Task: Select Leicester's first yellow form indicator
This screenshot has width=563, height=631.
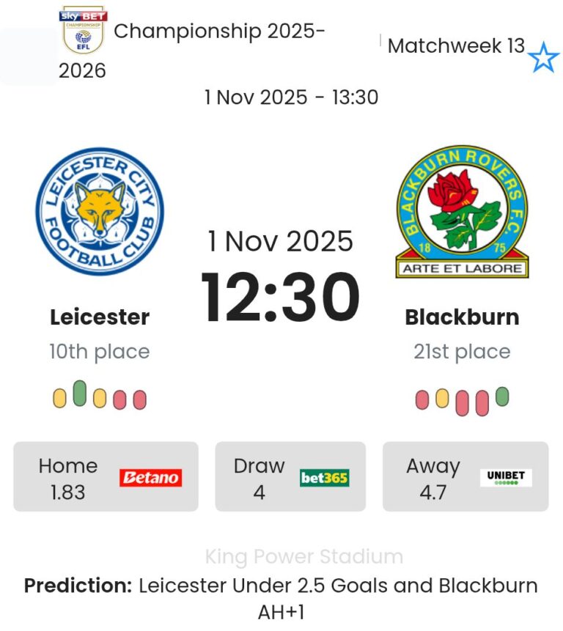Action: (60, 399)
